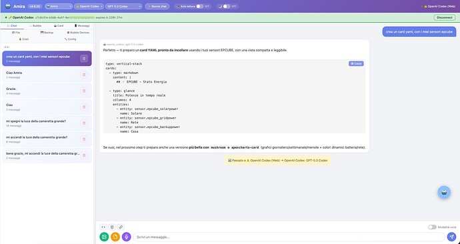Start voice input with the purple microphone icon
This screenshot has width=460, height=244.
(x=127, y=237)
